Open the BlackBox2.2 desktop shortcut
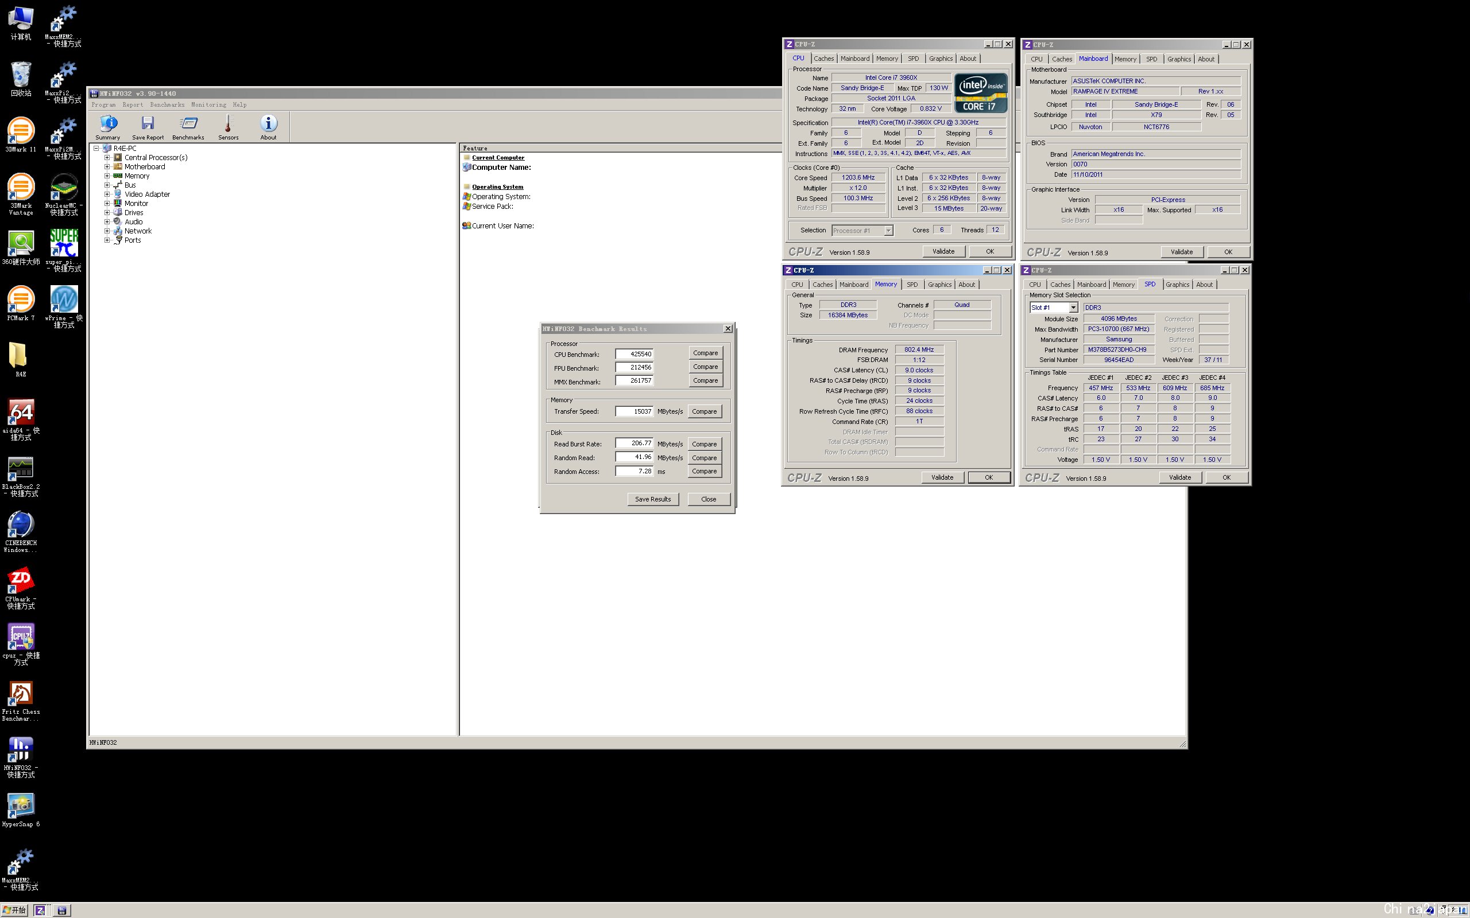The height and width of the screenshot is (918, 1470). (x=21, y=476)
